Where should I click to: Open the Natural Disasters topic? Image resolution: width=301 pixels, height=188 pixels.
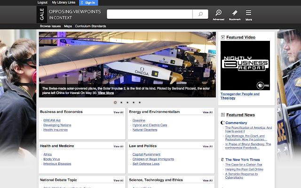point(145,130)
